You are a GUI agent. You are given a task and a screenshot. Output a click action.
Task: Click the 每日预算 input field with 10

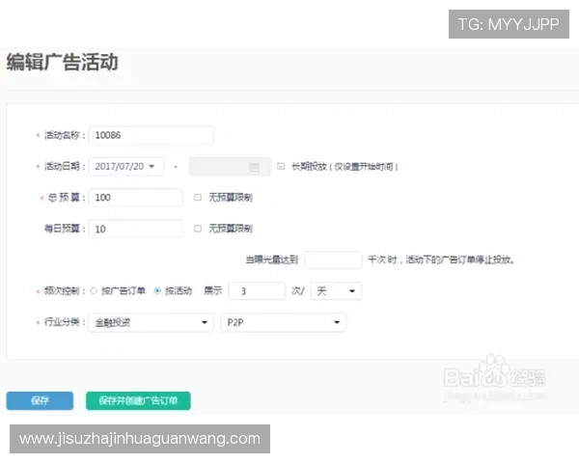[135, 229]
